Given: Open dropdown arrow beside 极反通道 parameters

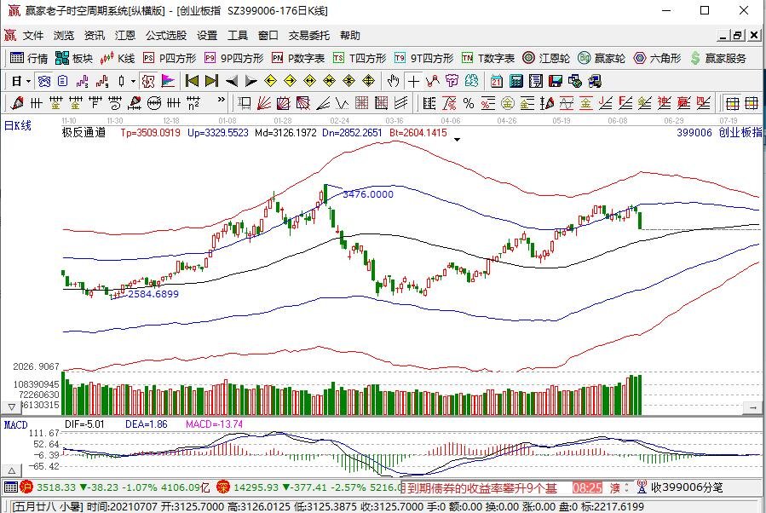Looking at the screenshot, I should (458, 140).
